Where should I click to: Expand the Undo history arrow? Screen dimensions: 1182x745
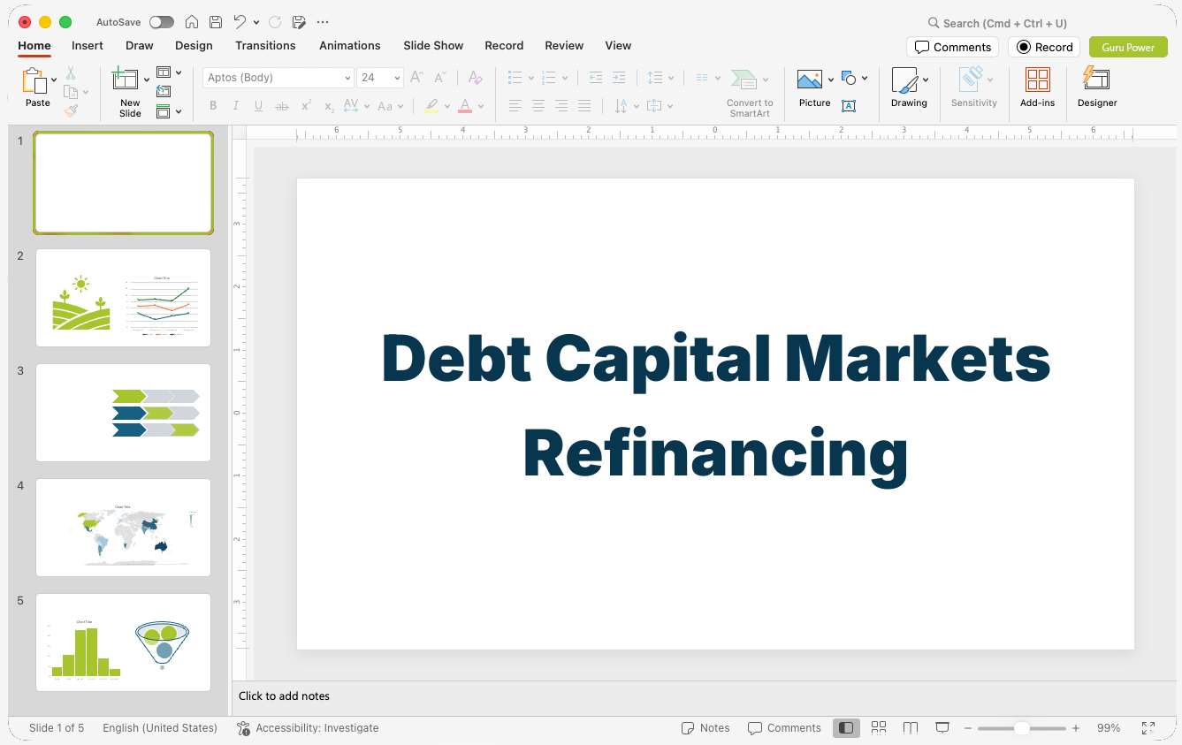[256, 22]
